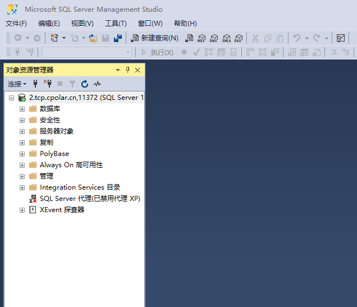Viewport: 357px width, 307px height.
Task: Toggle auto-hide pin of Object Explorer
Action: [x=128, y=70]
